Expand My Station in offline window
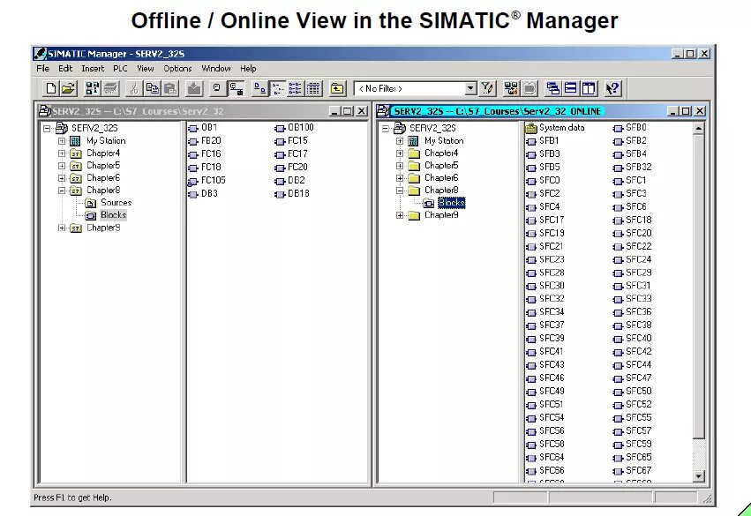This screenshot has width=751, height=516. (x=61, y=141)
